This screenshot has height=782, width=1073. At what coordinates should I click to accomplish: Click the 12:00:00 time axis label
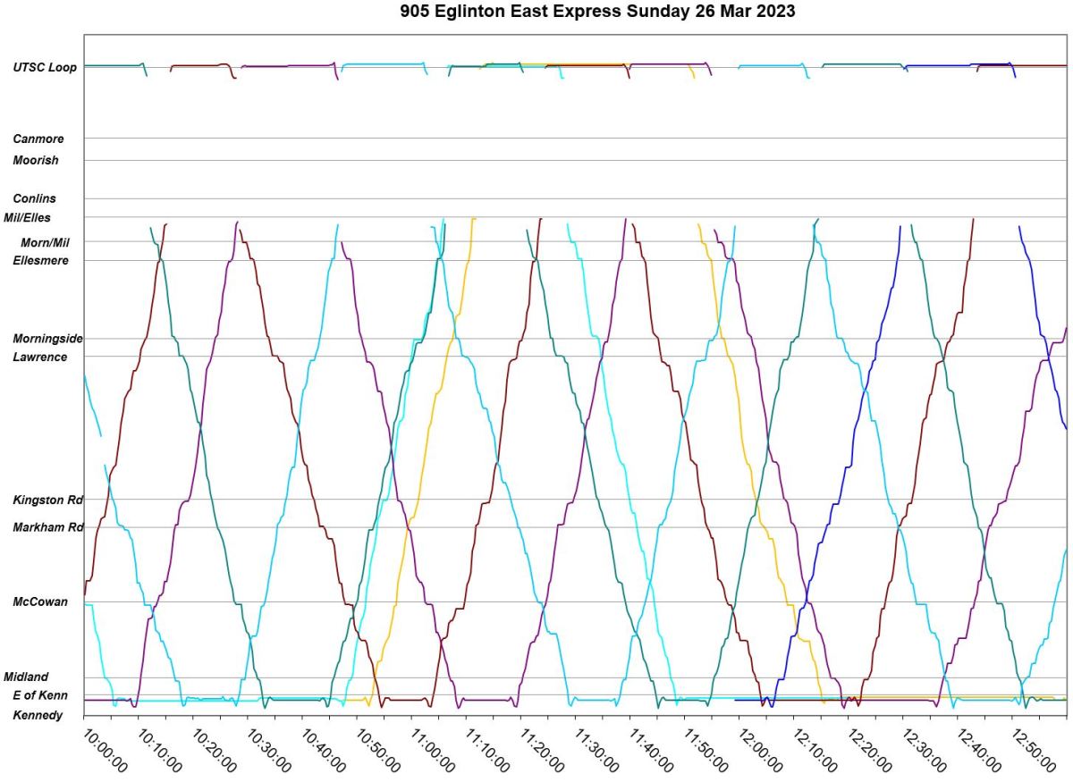coord(760,752)
